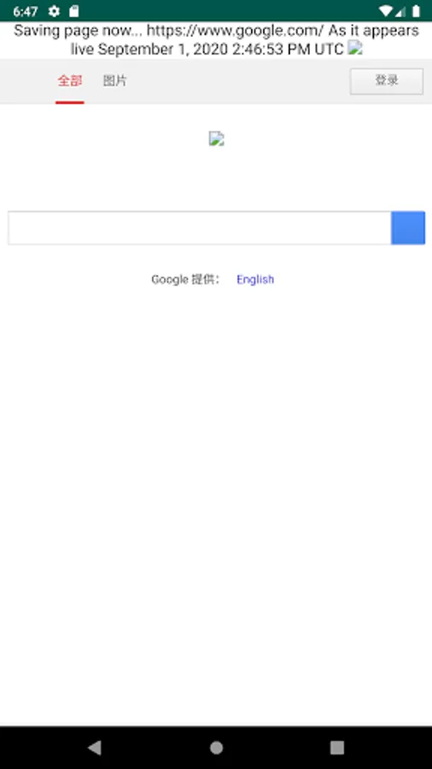
Task: Tap the Android back navigation triangle
Action: [94, 748]
